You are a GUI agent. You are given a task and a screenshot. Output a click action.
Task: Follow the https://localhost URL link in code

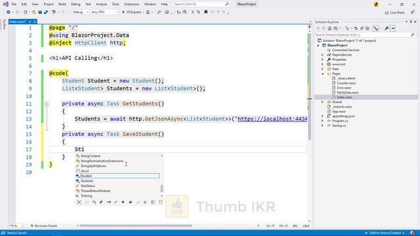click(x=272, y=119)
